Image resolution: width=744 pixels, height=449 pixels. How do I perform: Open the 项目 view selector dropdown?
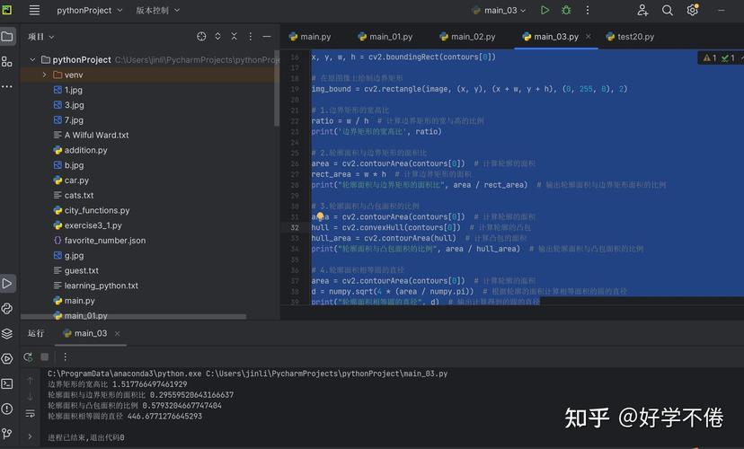click(40, 37)
